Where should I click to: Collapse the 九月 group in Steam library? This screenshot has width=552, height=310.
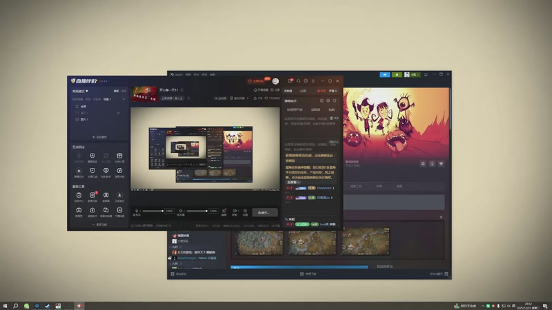point(170,247)
